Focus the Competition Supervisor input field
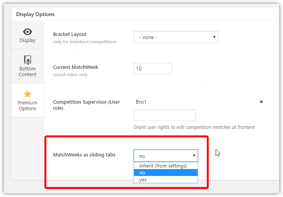 [x=165, y=115]
